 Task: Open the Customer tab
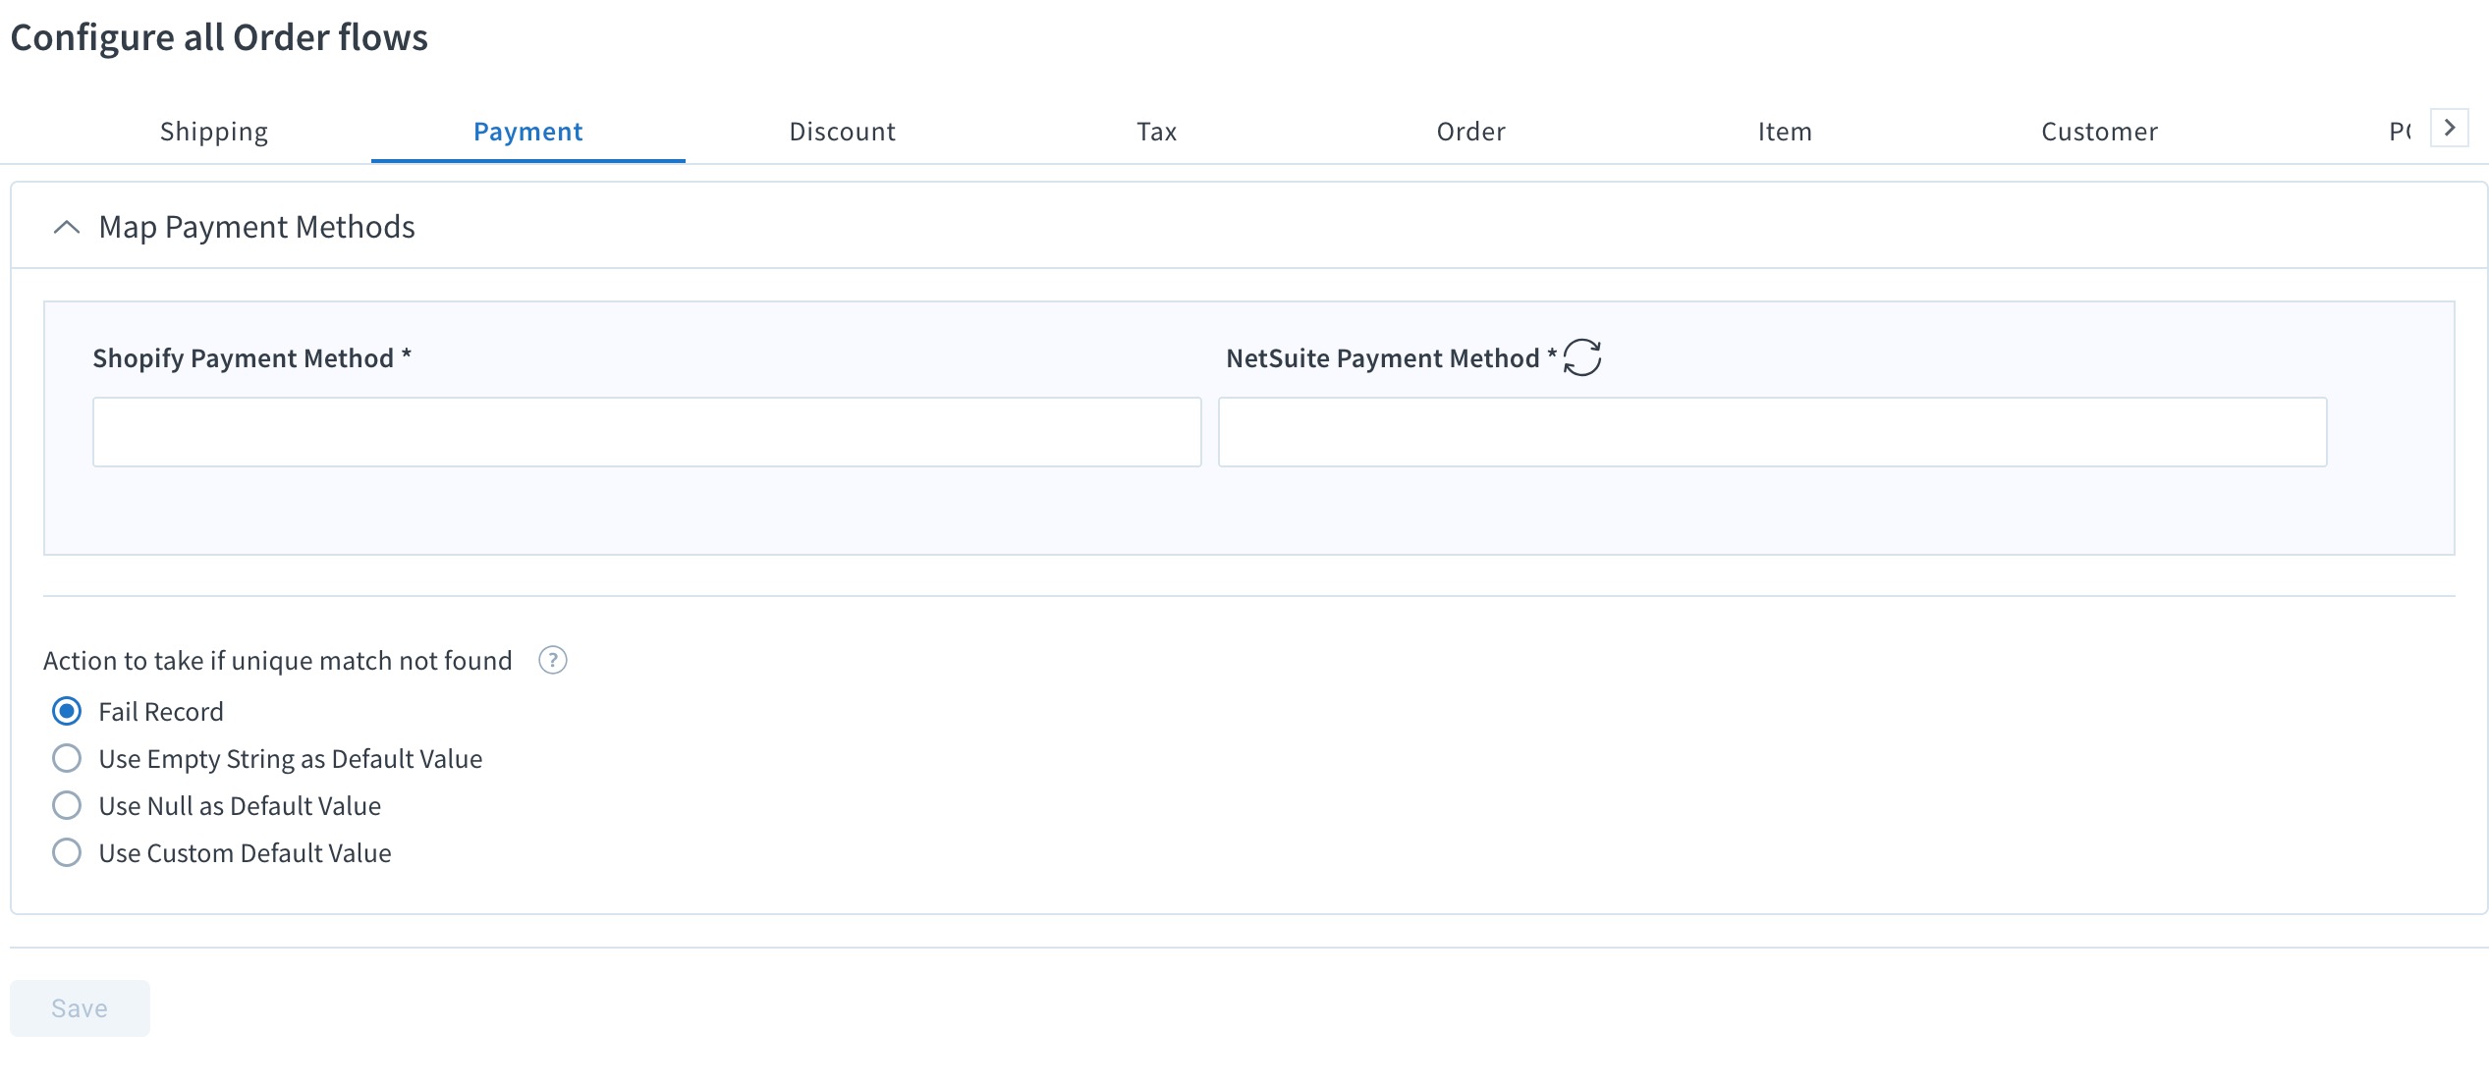(x=2100, y=132)
